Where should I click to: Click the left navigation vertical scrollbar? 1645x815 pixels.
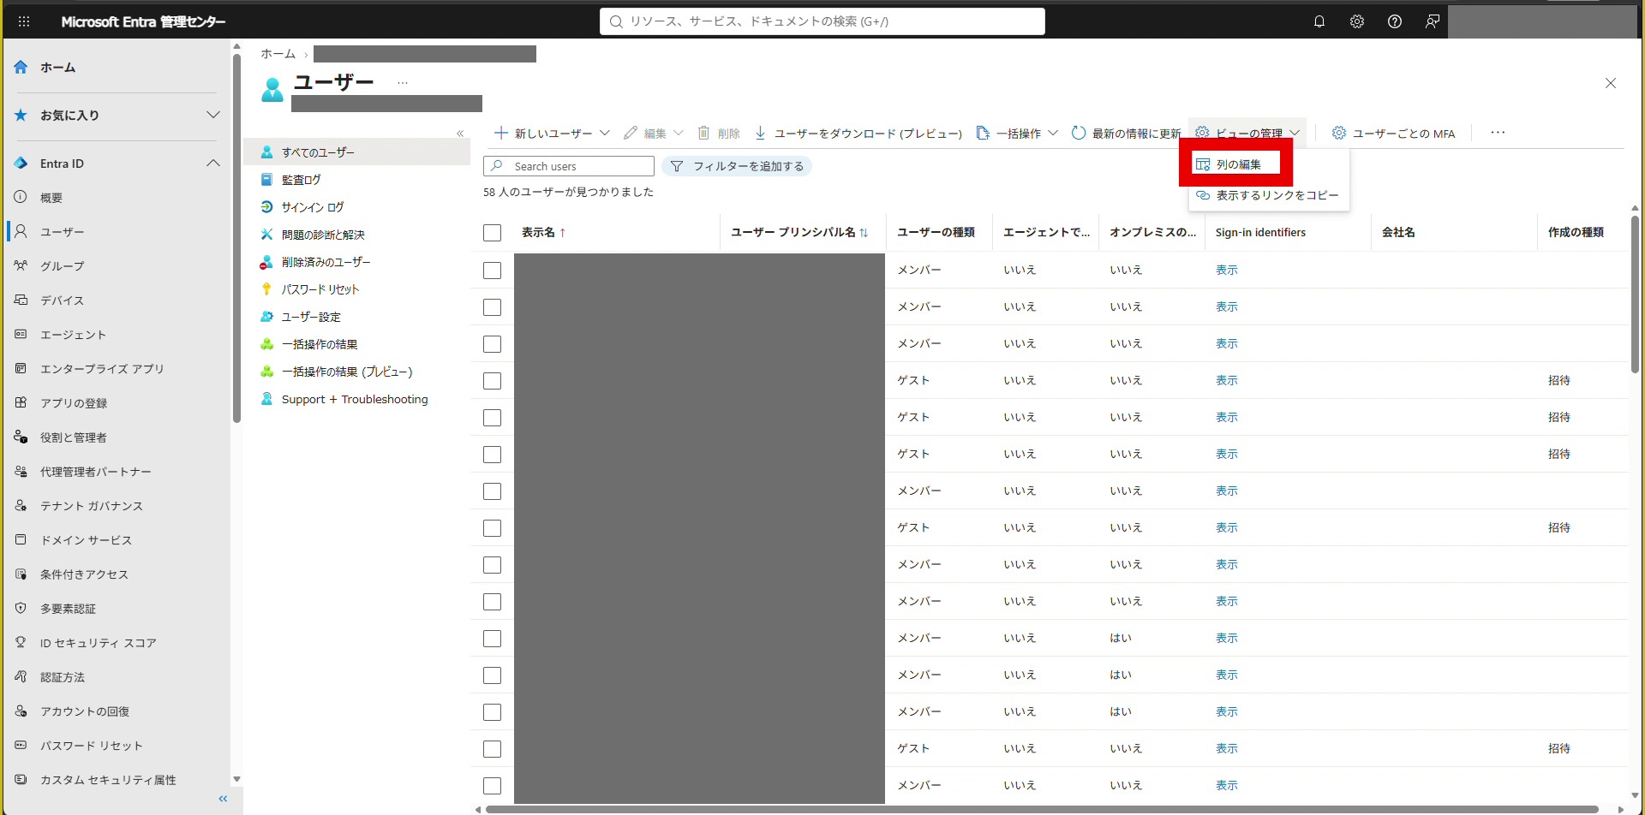point(237,240)
